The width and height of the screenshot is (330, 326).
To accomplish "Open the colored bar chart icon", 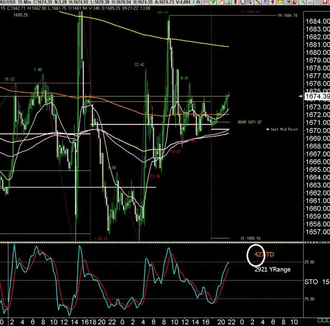I will [x=228, y=2].
